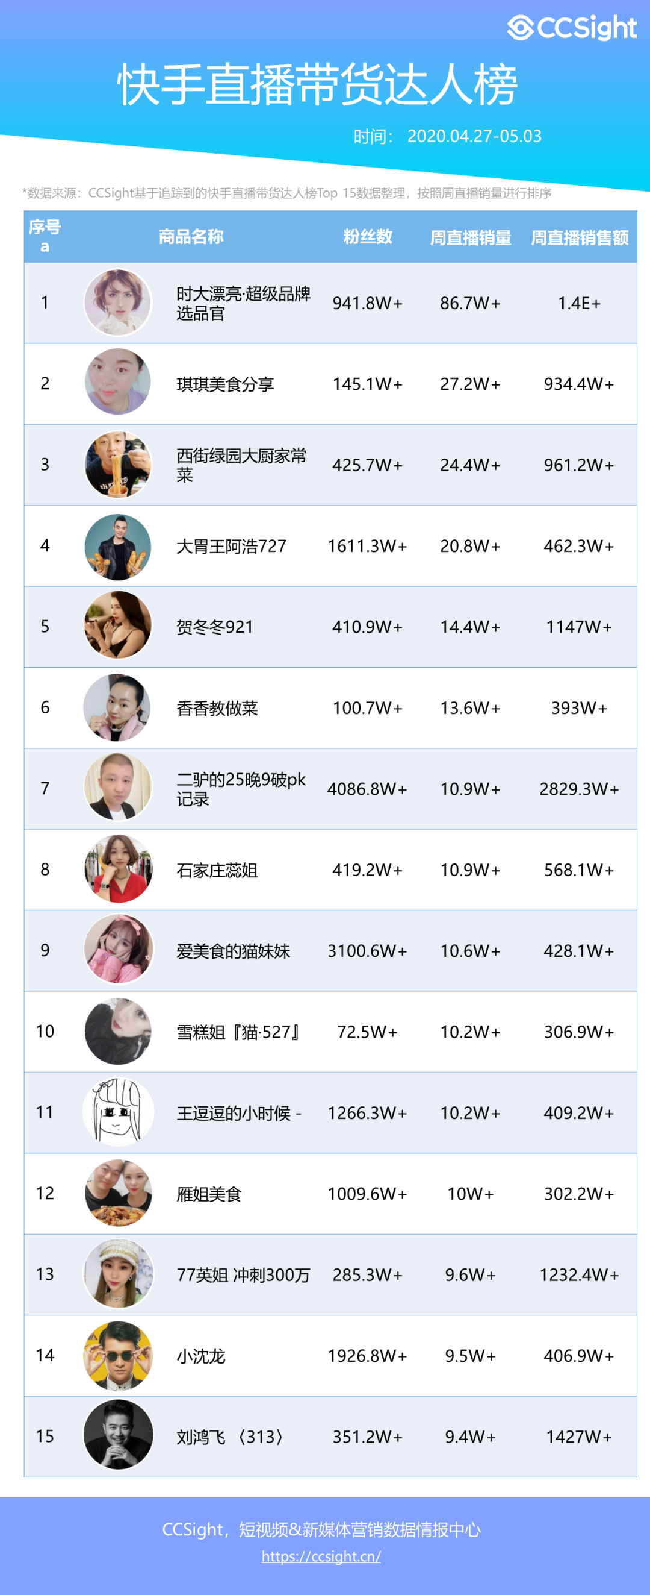The width and height of the screenshot is (650, 1595).
Task: Select the name 77英姐 冲刺300万
Action: (243, 1275)
